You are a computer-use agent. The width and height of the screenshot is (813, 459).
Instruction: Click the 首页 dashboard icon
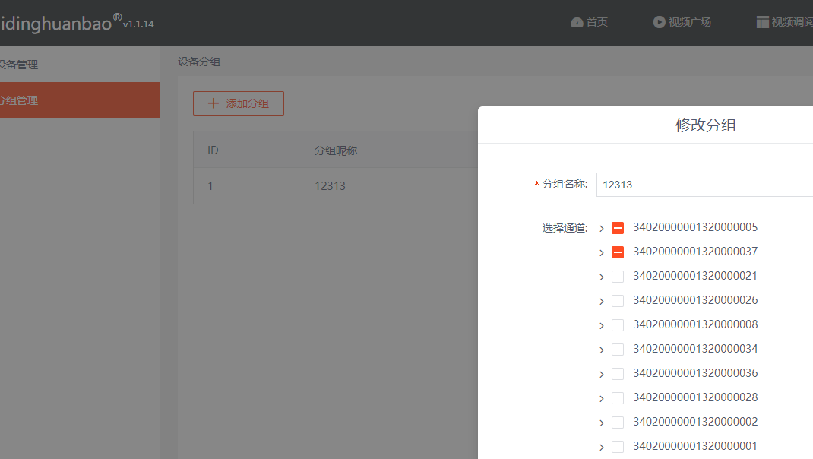pos(577,22)
